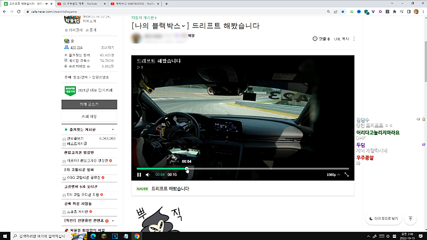Click the URL copy link

click(x=341, y=39)
